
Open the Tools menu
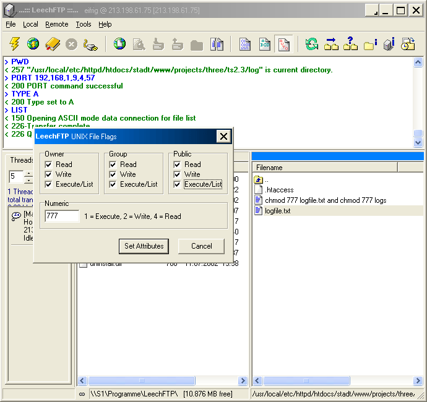point(84,25)
